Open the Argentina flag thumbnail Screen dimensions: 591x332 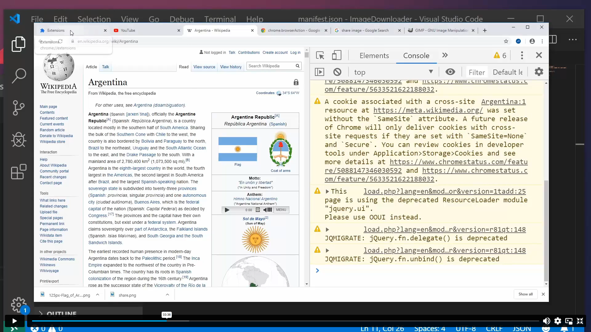click(238, 149)
